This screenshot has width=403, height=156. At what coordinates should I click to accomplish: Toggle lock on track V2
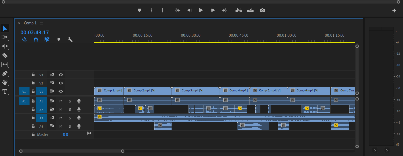pos(33,83)
